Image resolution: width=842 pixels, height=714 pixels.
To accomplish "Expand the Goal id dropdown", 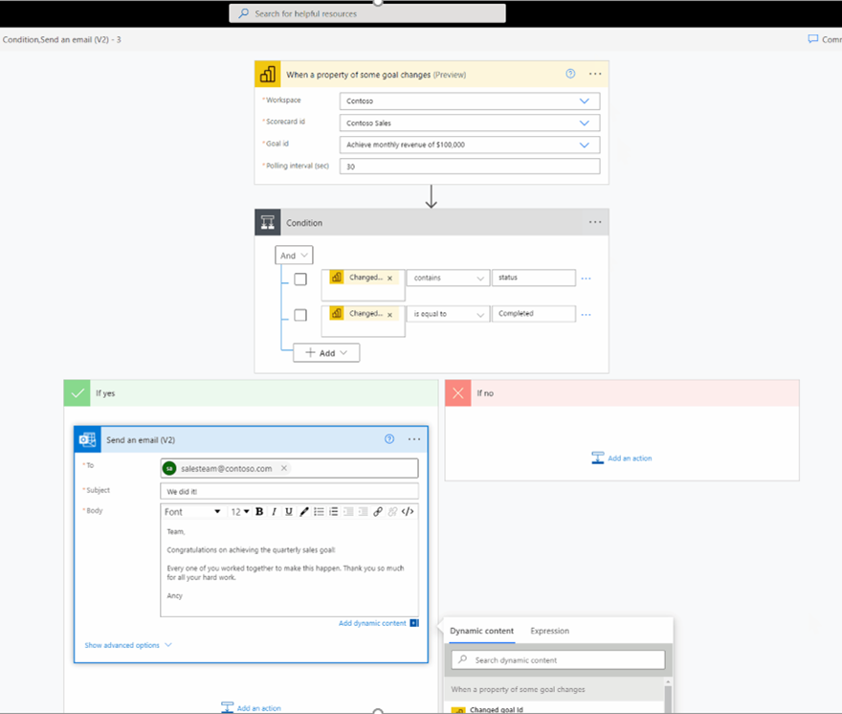I will point(585,145).
